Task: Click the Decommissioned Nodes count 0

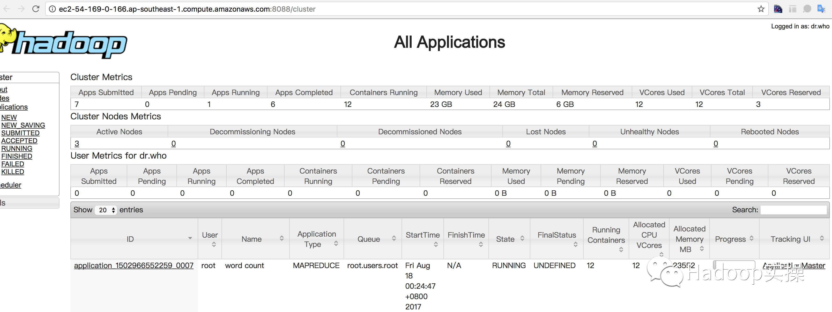Action: click(x=343, y=144)
